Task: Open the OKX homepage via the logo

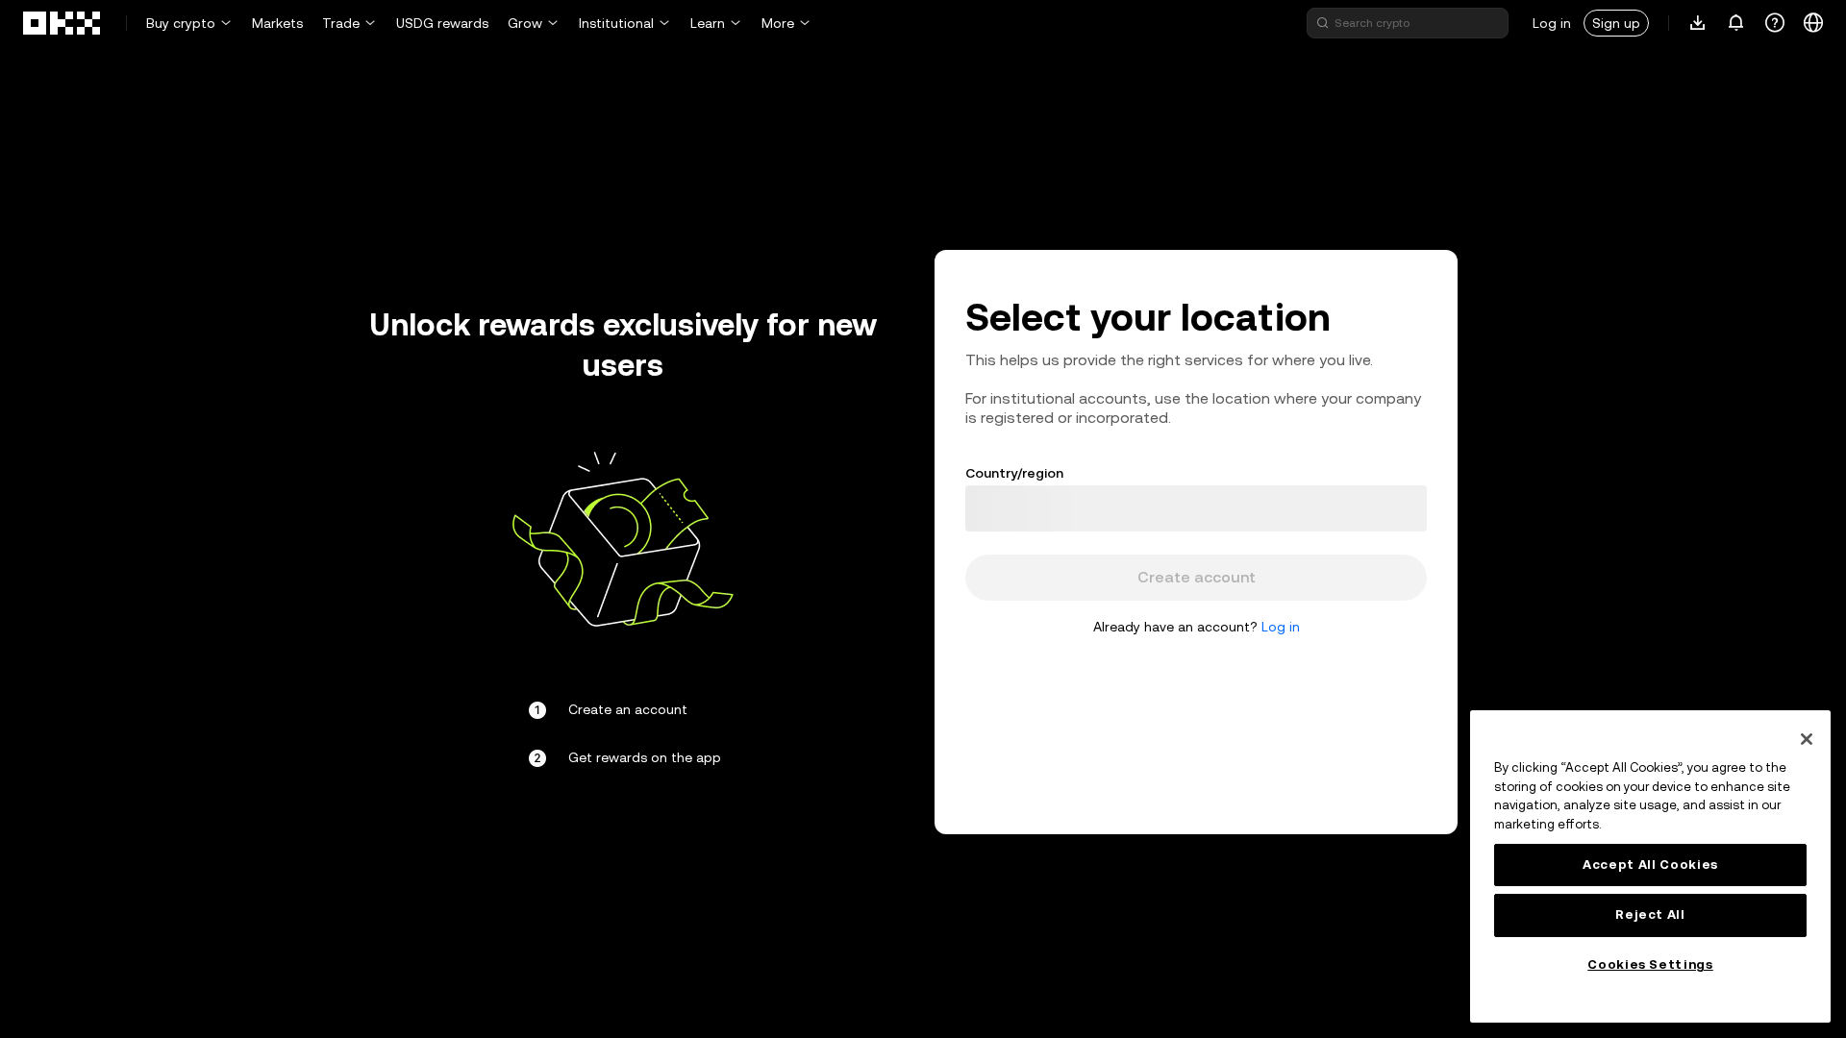Action: coord(61,22)
